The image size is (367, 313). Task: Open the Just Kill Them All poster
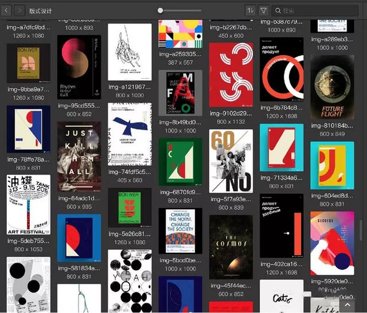[x=79, y=156]
